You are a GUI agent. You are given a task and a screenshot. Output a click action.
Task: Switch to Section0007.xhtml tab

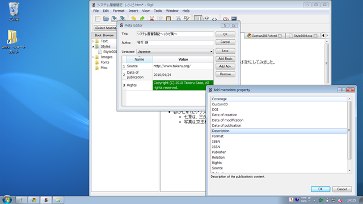(264, 36)
